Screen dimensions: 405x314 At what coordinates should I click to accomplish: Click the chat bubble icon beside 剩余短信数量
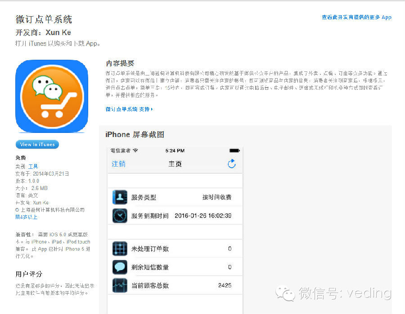120,267
